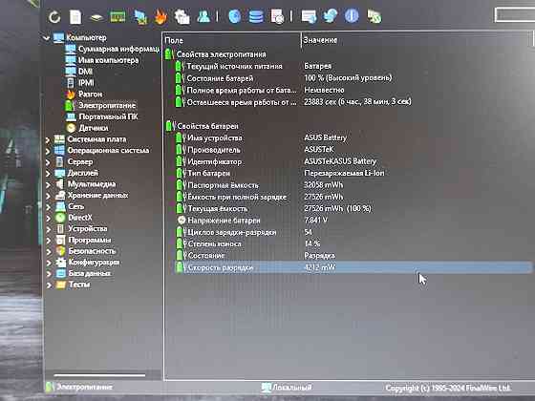Open the Report page icon
Screen dimensions: 535x401
point(75,17)
